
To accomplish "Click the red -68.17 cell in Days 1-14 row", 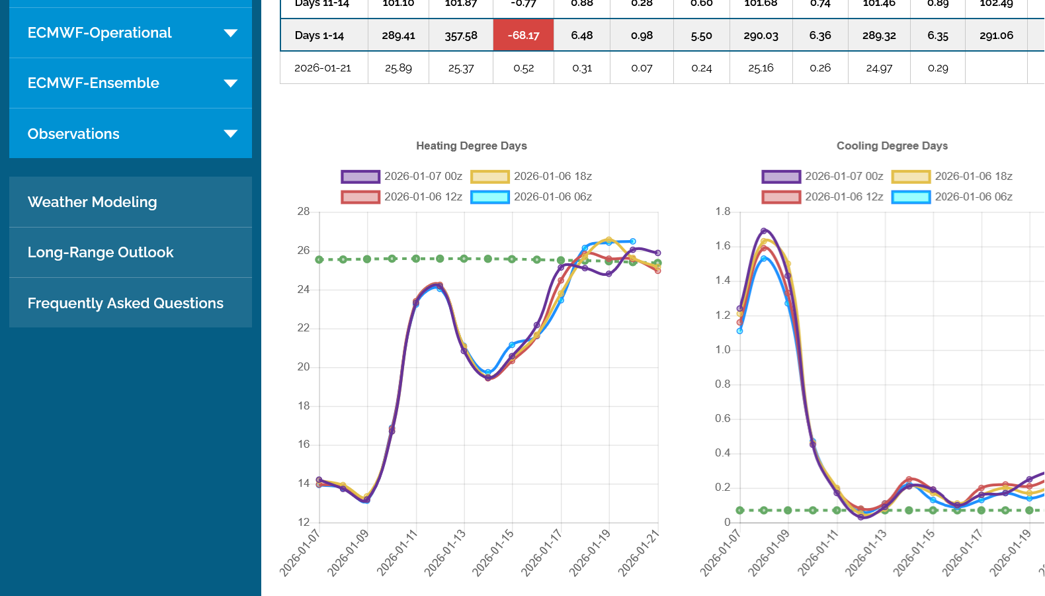I will pyautogui.click(x=523, y=36).
